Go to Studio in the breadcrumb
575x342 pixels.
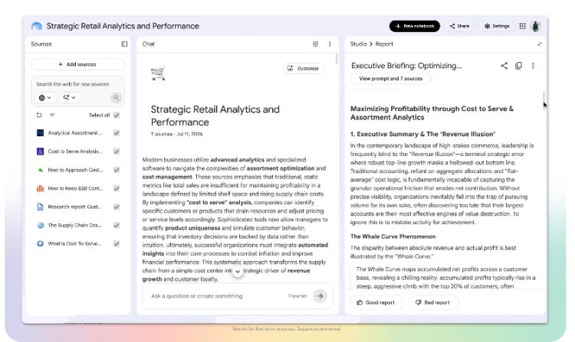[x=358, y=44]
